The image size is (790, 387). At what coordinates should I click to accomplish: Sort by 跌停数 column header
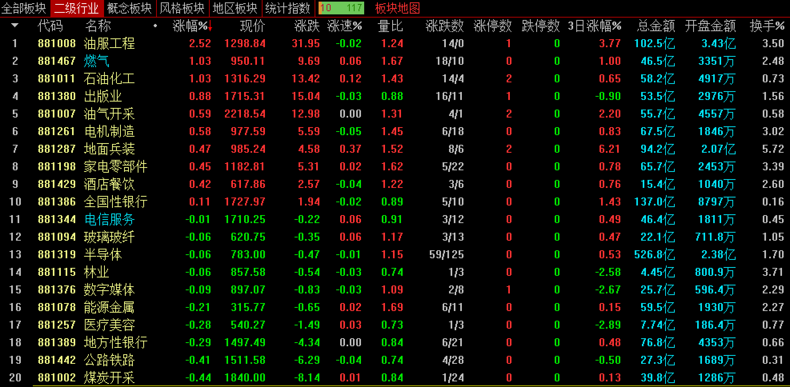pos(541,26)
